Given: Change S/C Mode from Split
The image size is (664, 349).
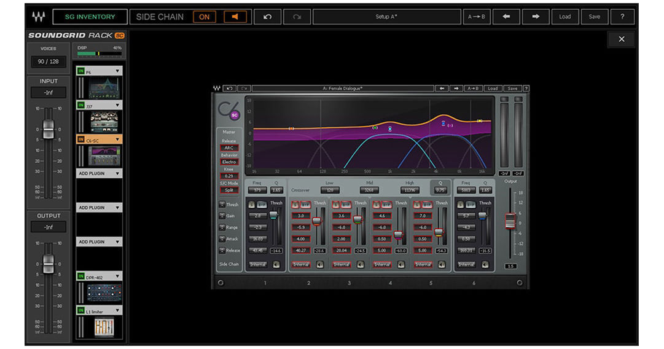Looking at the screenshot, I should (229, 190).
